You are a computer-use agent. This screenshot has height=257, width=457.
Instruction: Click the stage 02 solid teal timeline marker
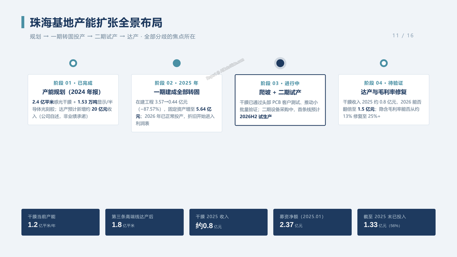click(177, 63)
